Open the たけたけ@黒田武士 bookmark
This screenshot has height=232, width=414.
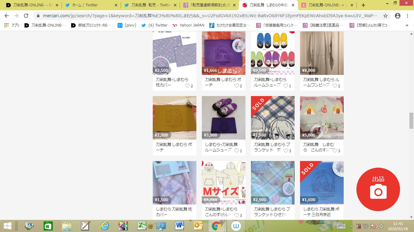[x=230, y=25]
